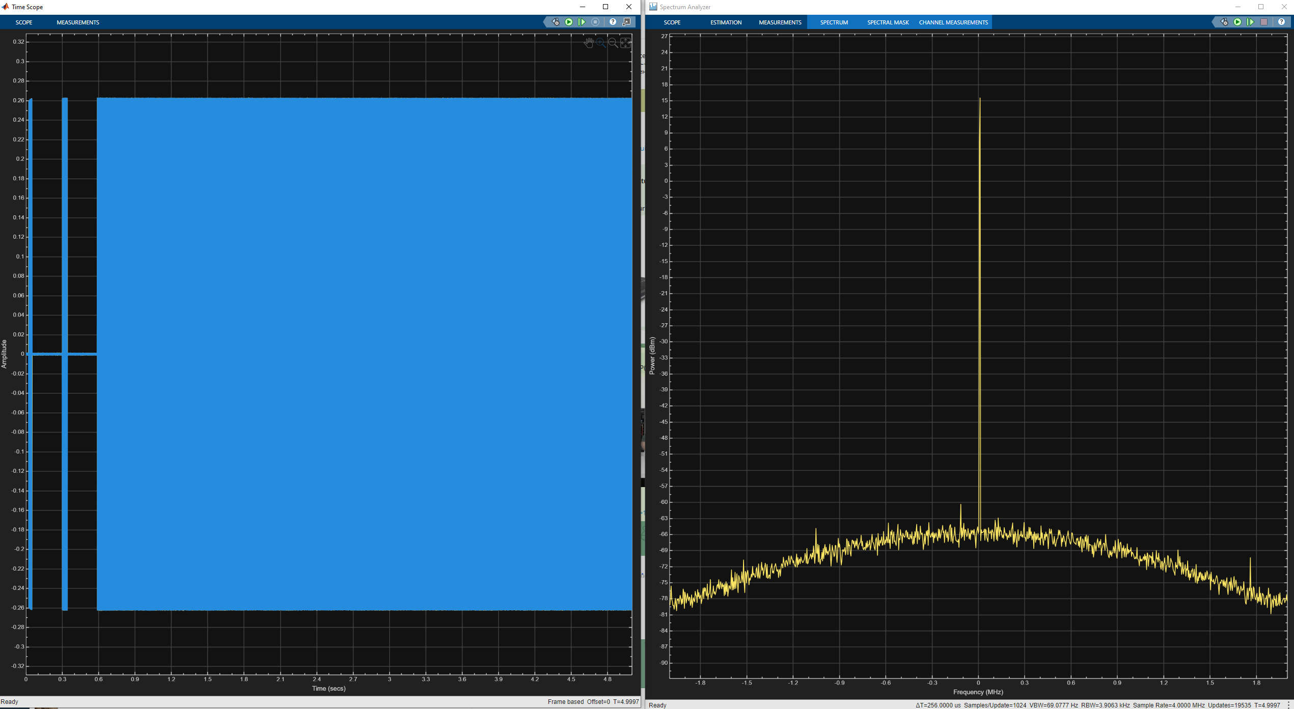The width and height of the screenshot is (1294, 709).
Task: Open Spectrum Analyzer help button
Action: pyautogui.click(x=1281, y=22)
